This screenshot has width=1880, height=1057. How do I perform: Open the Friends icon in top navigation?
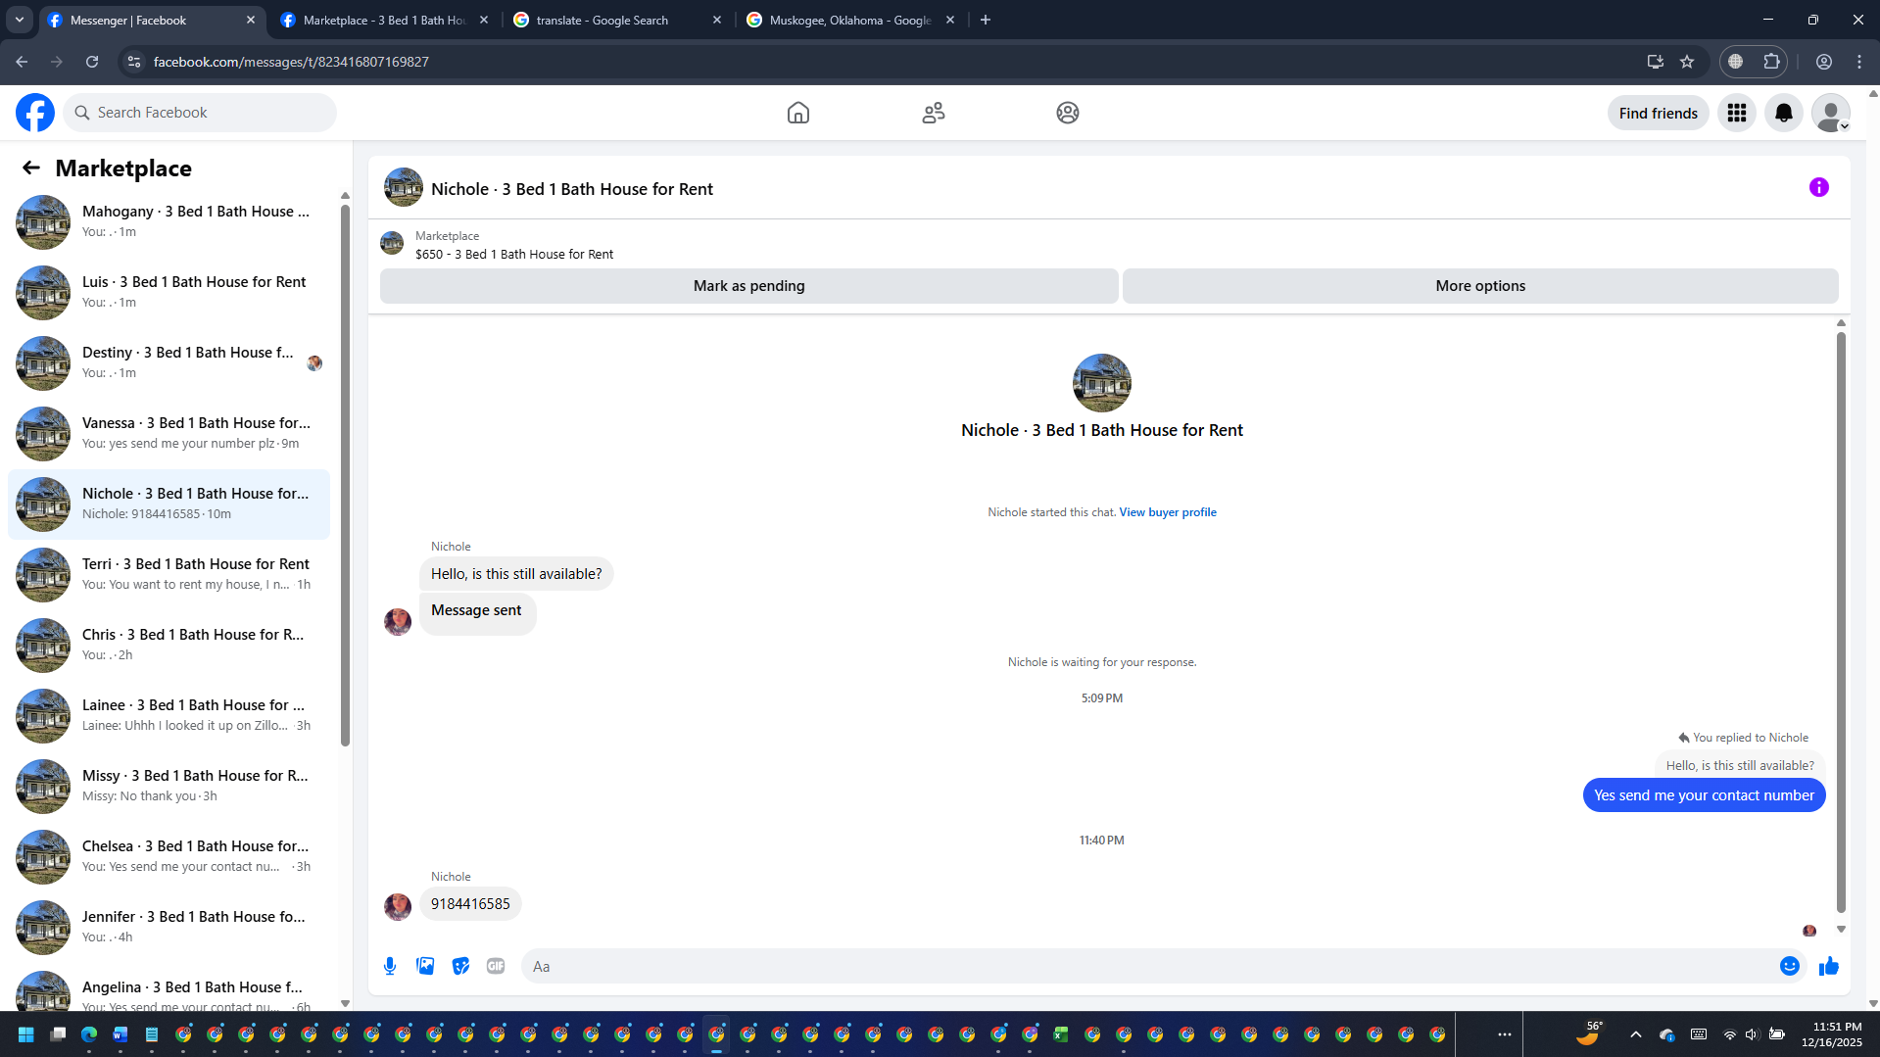[934, 113]
